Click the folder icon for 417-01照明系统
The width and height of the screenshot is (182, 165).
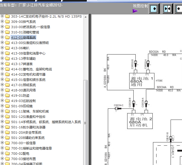(7, 85)
